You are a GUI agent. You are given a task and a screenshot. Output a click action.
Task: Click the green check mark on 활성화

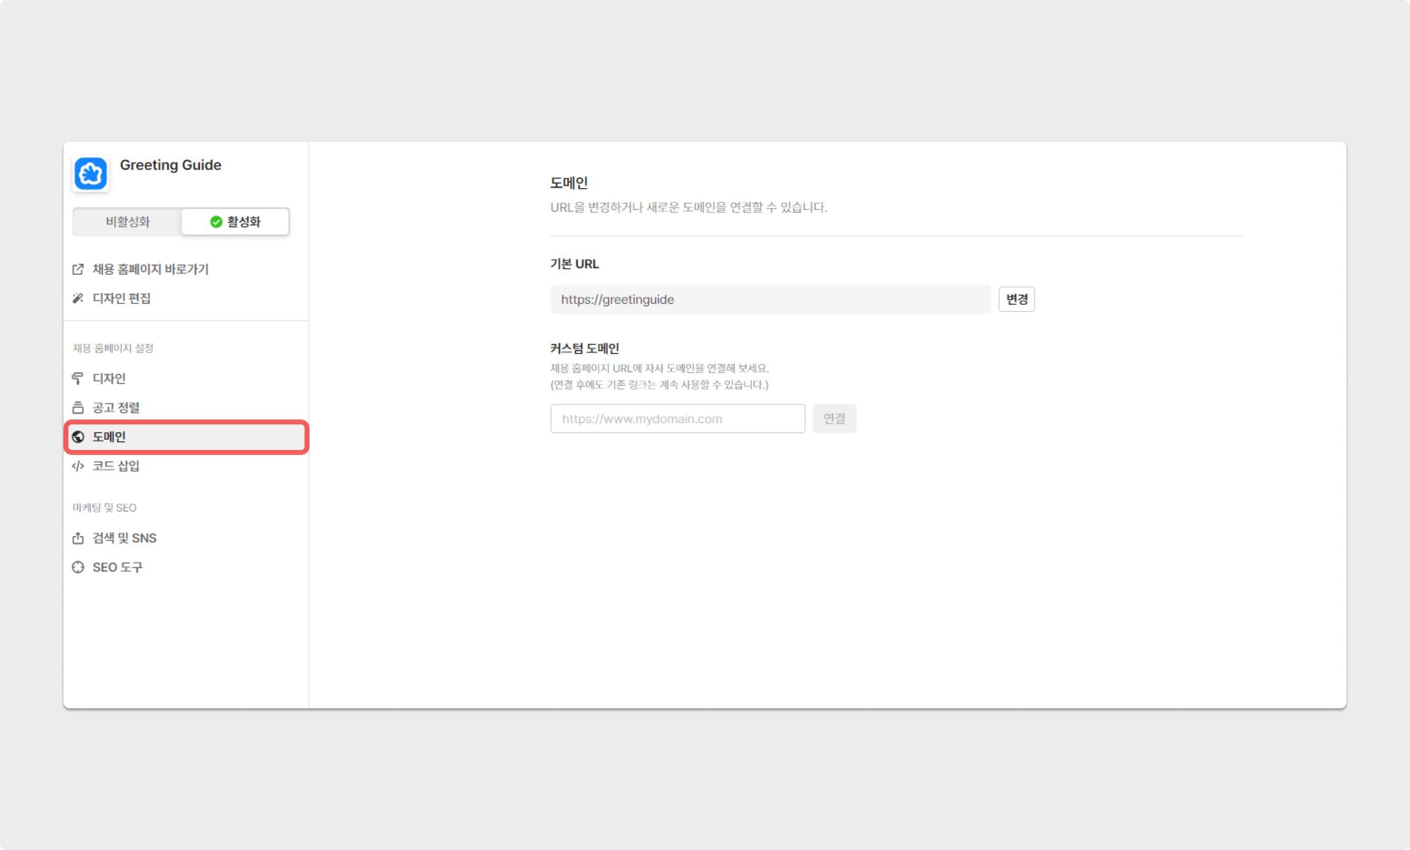[216, 222]
